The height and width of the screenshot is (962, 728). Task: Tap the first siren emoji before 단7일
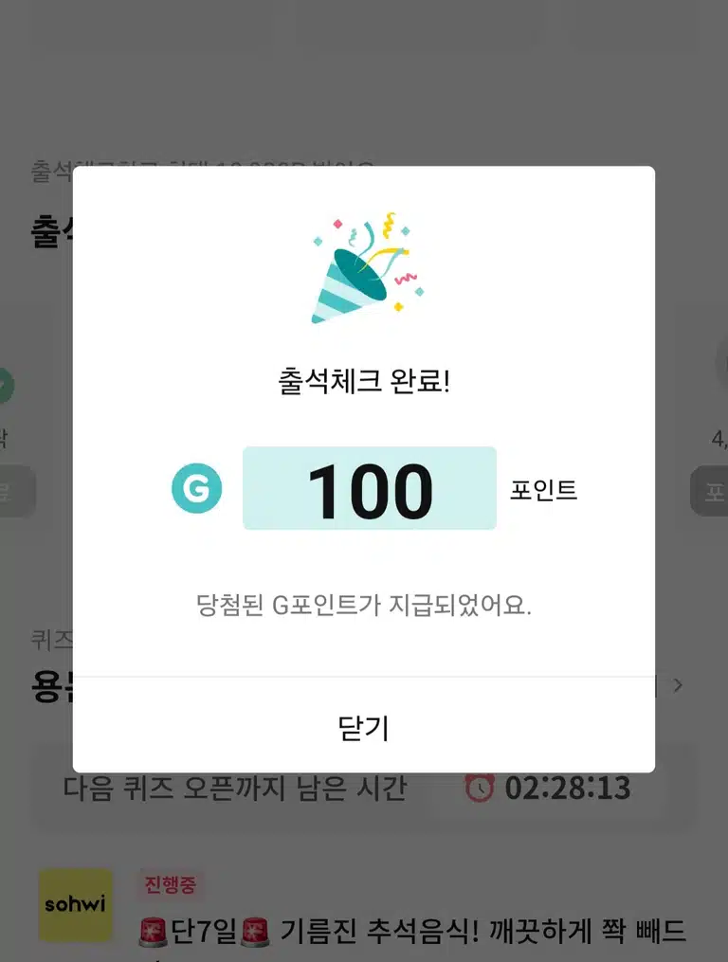[153, 932]
